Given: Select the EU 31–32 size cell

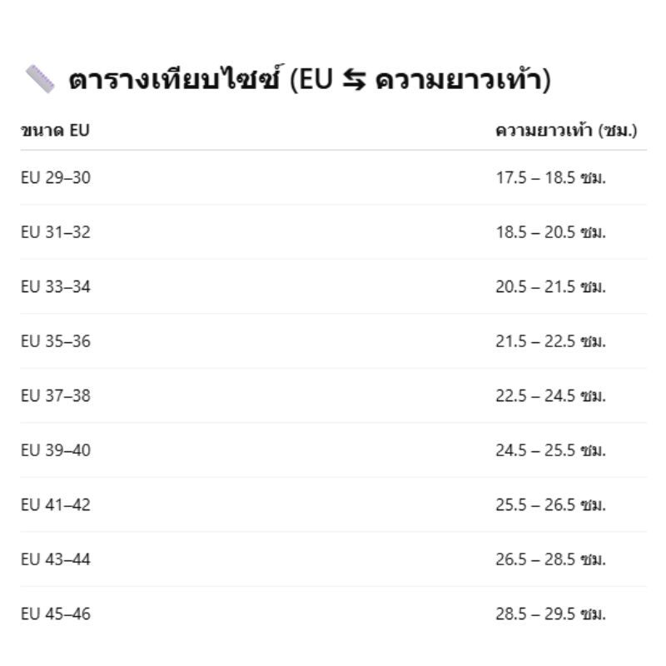Looking at the screenshot, I should [56, 231].
